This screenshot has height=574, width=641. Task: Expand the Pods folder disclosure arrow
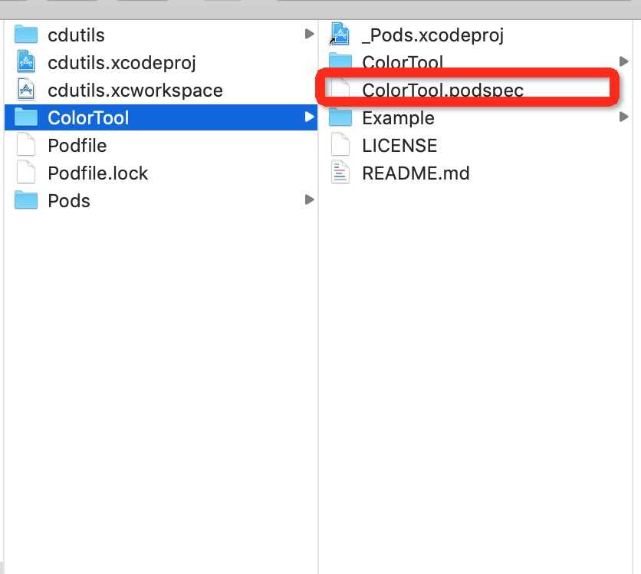point(310,200)
